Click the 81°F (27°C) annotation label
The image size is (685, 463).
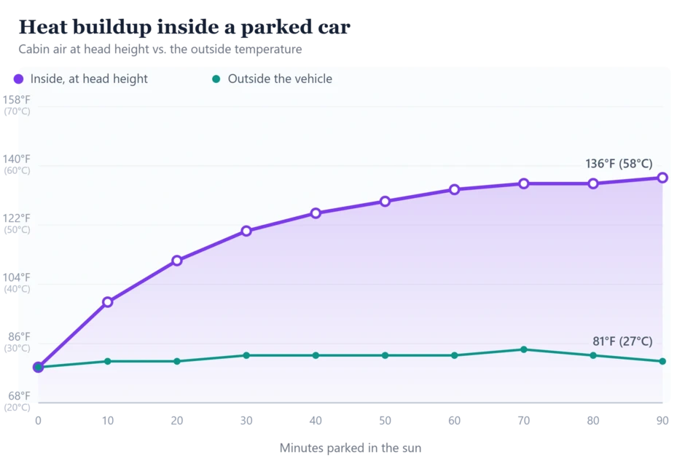622,341
